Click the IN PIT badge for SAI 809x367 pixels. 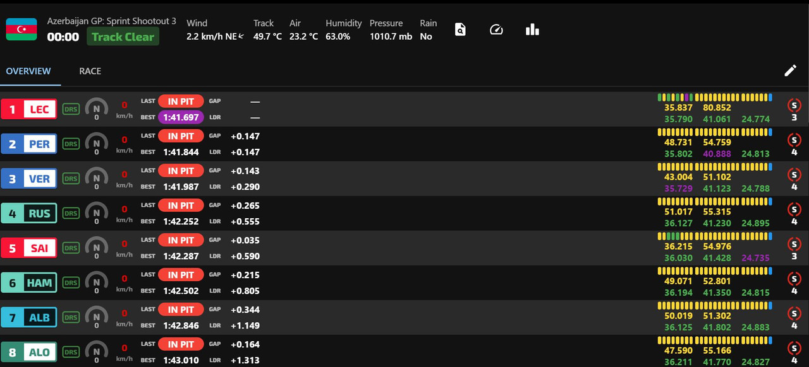click(x=181, y=240)
